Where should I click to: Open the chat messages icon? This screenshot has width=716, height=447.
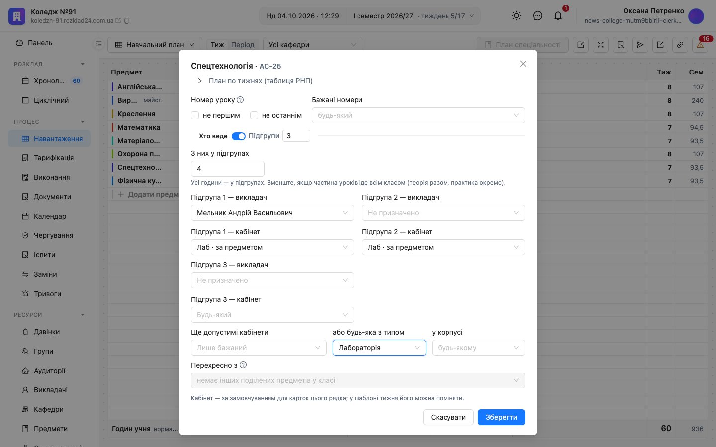point(537,16)
